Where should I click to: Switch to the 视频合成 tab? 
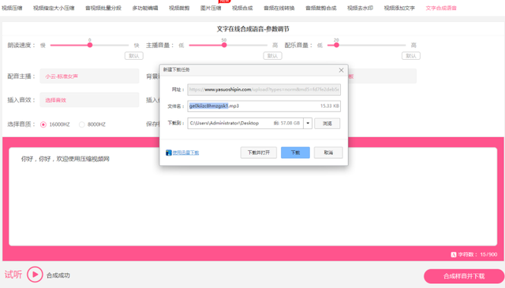tap(242, 8)
